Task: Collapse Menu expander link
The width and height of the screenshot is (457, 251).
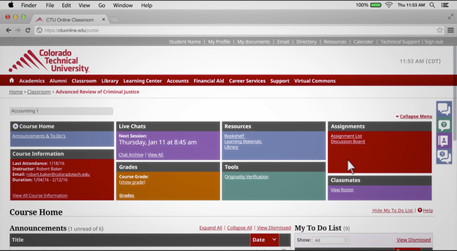Action: tap(416, 116)
